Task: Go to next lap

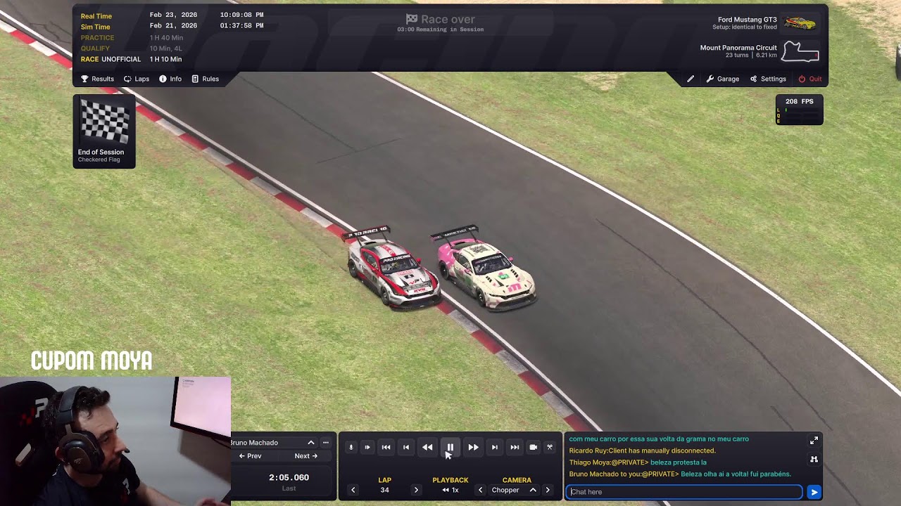Action: pos(416,490)
